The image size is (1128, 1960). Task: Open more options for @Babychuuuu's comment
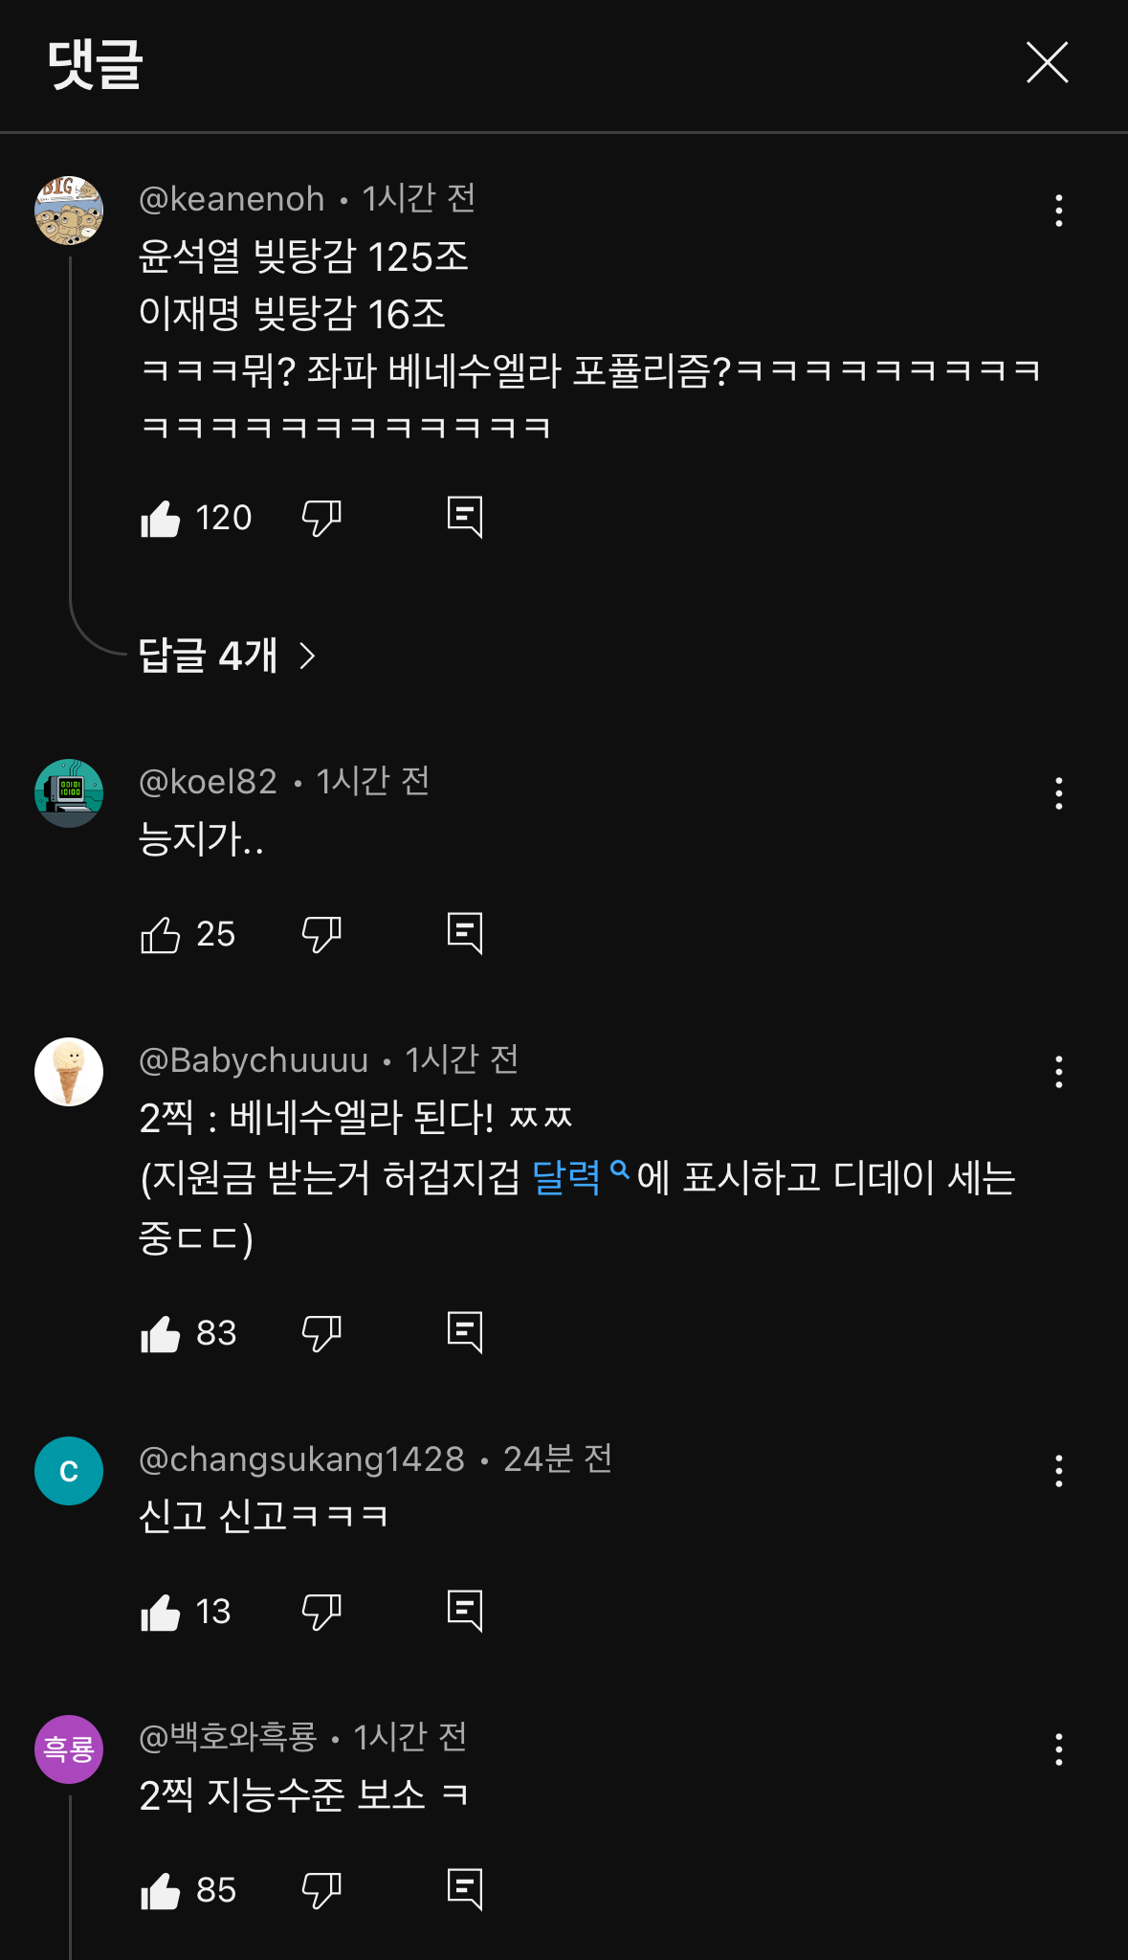(1058, 1072)
